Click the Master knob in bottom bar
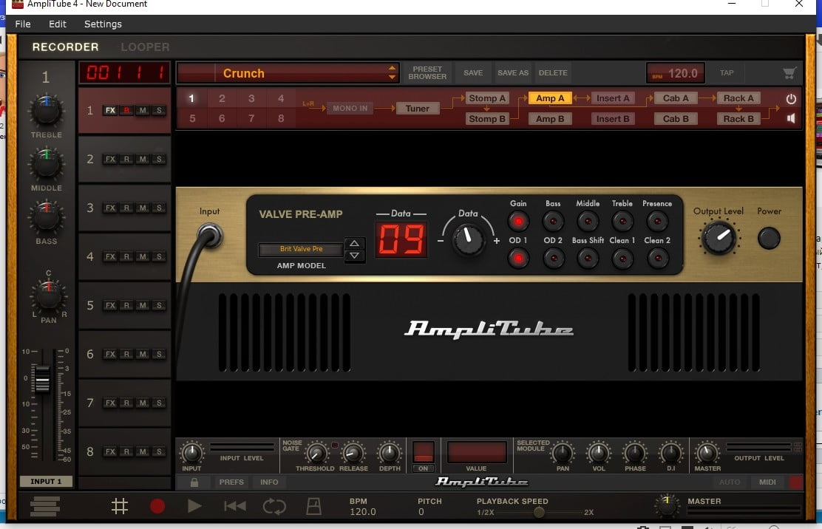 point(707,452)
